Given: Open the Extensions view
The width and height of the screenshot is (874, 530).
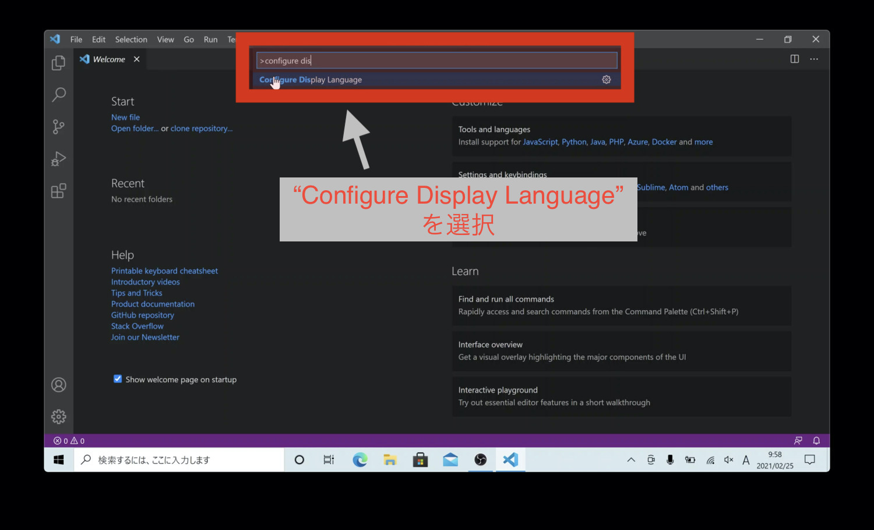Looking at the screenshot, I should [58, 190].
